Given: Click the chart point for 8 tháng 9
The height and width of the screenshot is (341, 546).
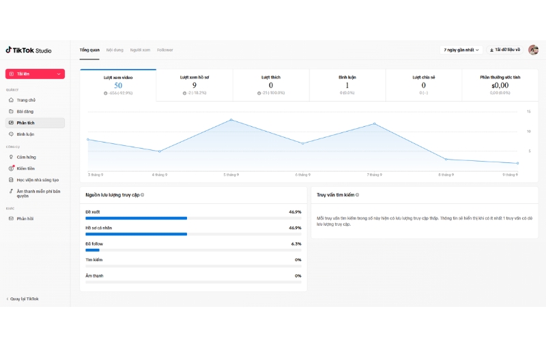Looking at the screenshot, I should [446, 160].
